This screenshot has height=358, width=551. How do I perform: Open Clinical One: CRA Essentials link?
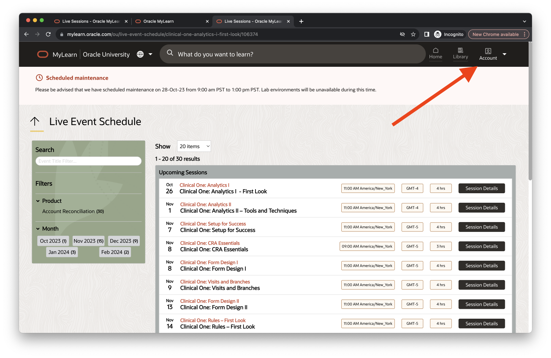210,243
